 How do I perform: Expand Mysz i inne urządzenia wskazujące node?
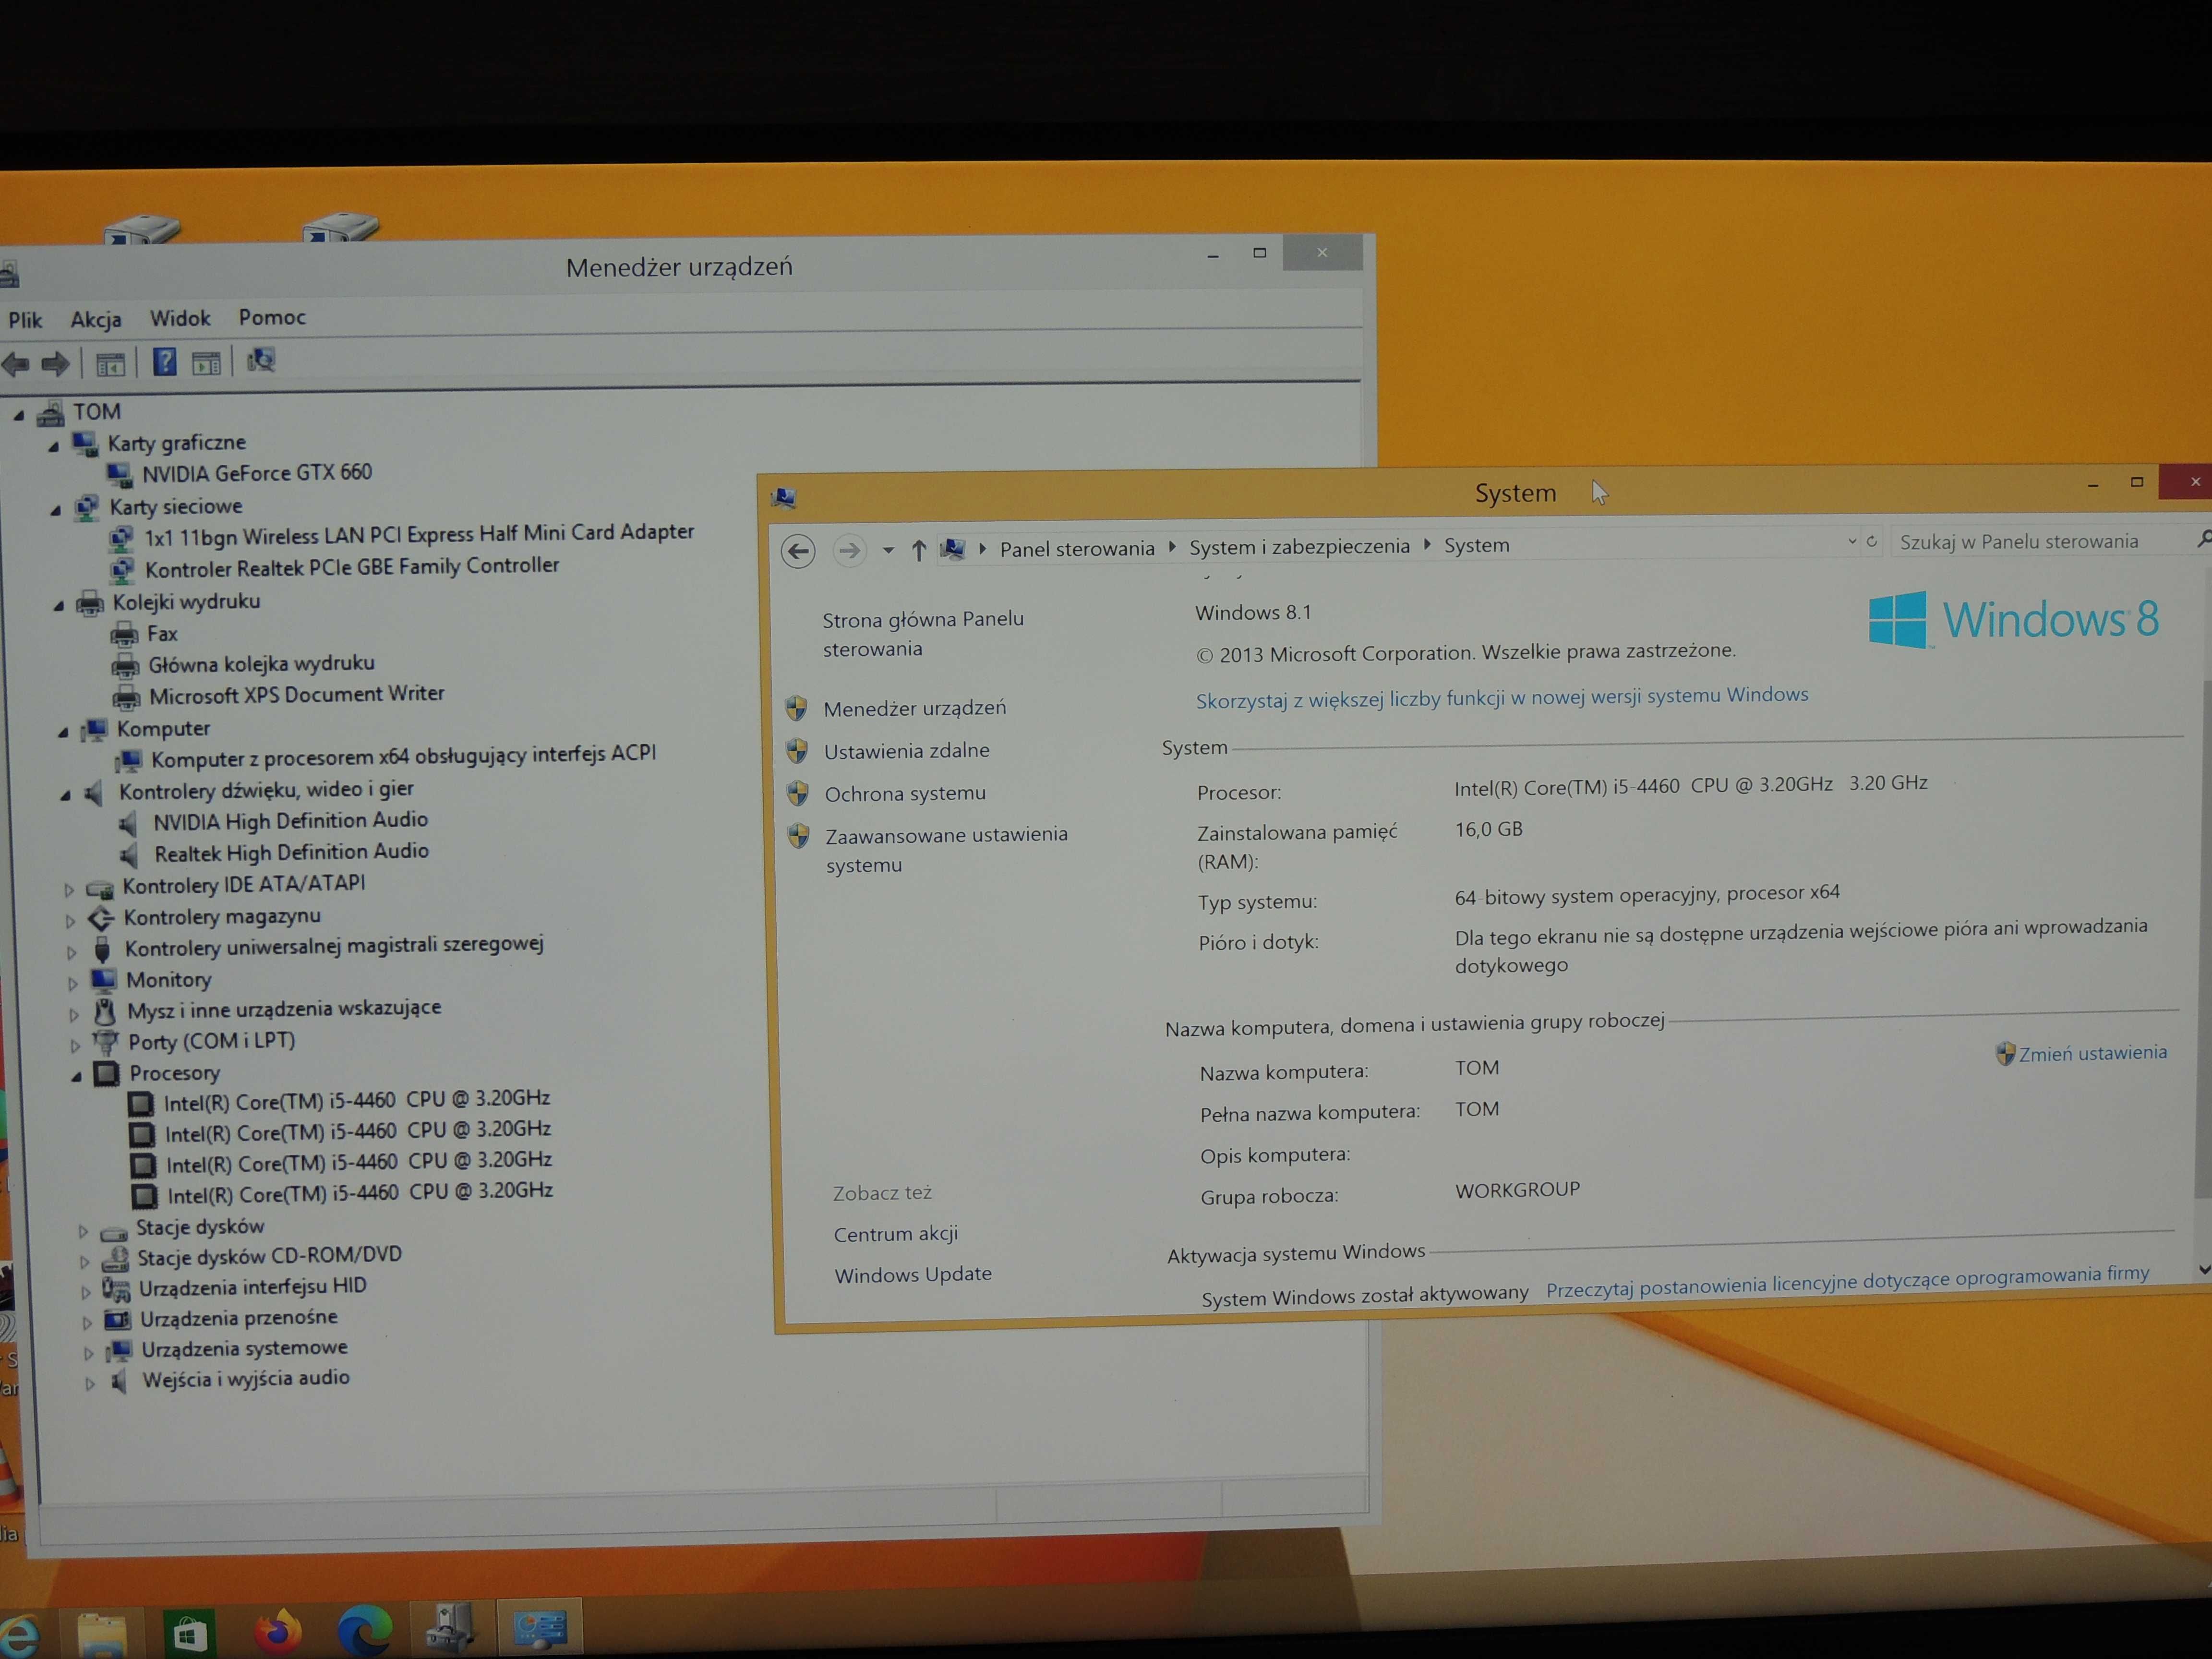click(73, 1014)
